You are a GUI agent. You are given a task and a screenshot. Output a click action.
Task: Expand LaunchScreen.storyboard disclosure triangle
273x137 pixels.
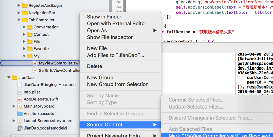tap(14, 121)
